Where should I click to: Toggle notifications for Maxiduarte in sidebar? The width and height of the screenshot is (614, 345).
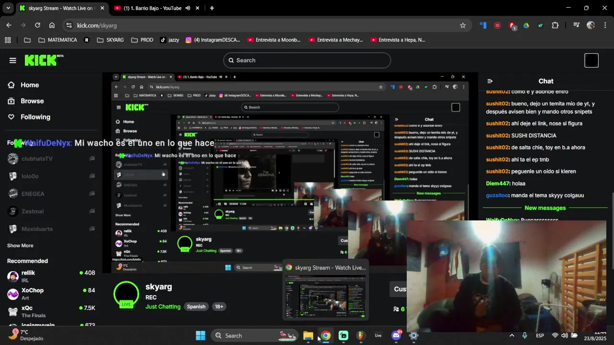click(x=92, y=229)
